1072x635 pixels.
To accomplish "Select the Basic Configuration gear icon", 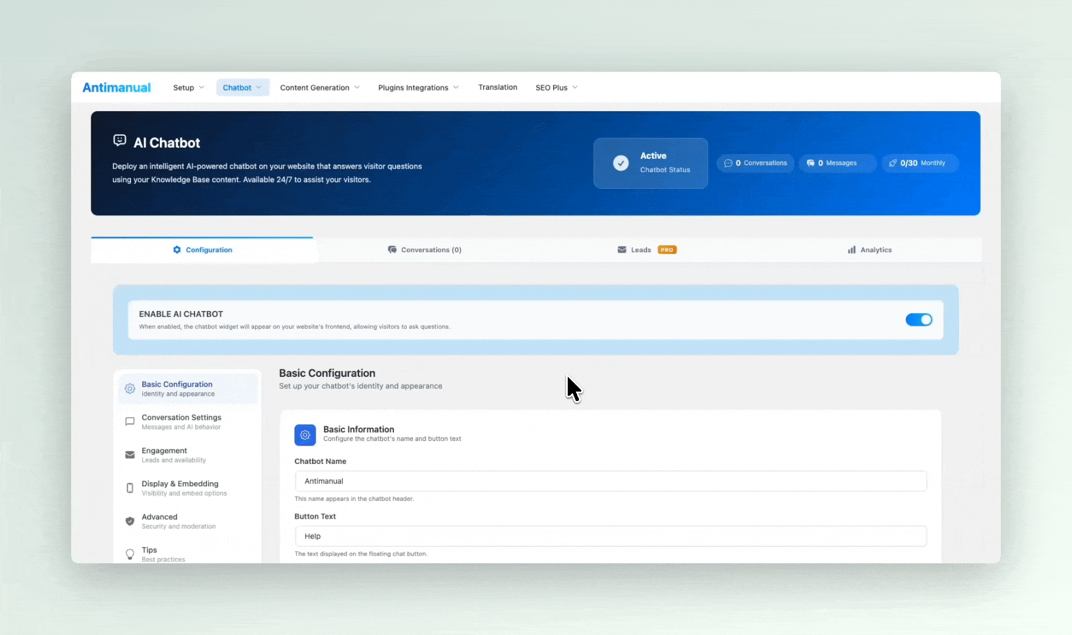I will coord(130,388).
